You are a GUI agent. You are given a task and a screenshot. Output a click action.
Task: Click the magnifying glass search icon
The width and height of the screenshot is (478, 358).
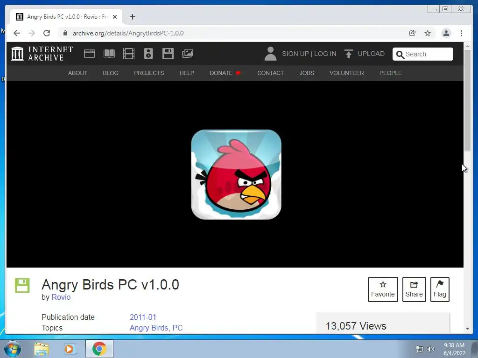(400, 55)
